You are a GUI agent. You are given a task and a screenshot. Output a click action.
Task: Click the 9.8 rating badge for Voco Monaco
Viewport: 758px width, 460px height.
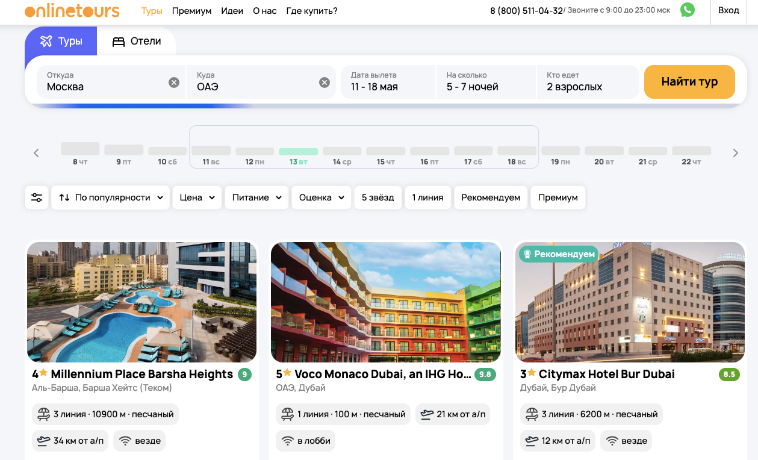click(x=485, y=375)
